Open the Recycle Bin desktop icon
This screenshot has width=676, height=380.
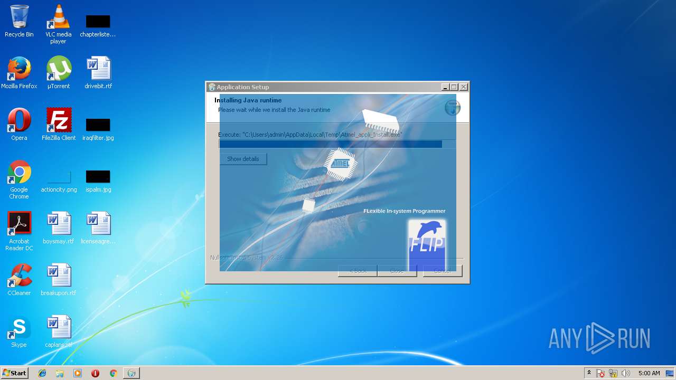click(19, 21)
